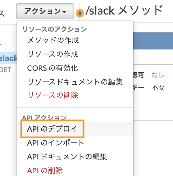Image resolution: width=173 pixels, height=176 pixels.
Task: Click API の削除 red entry
Action: tap(45, 171)
